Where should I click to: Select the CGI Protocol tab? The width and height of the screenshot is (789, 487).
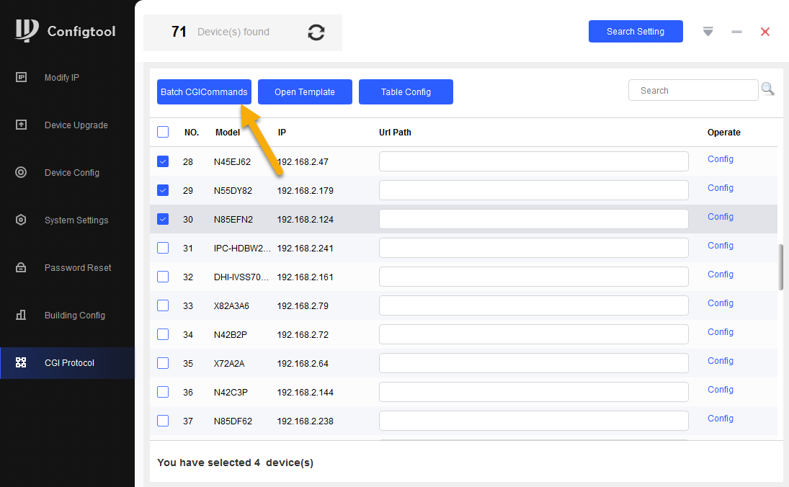pyautogui.click(x=69, y=363)
